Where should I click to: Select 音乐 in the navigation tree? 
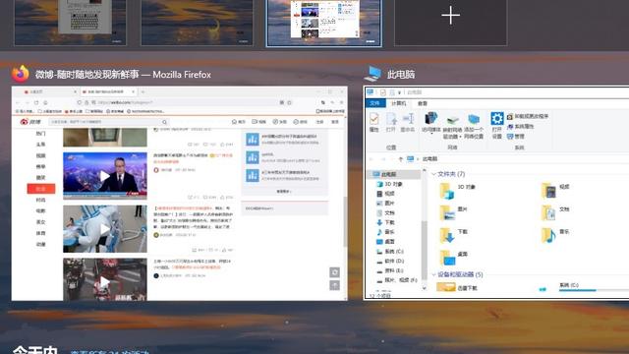[x=386, y=232]
